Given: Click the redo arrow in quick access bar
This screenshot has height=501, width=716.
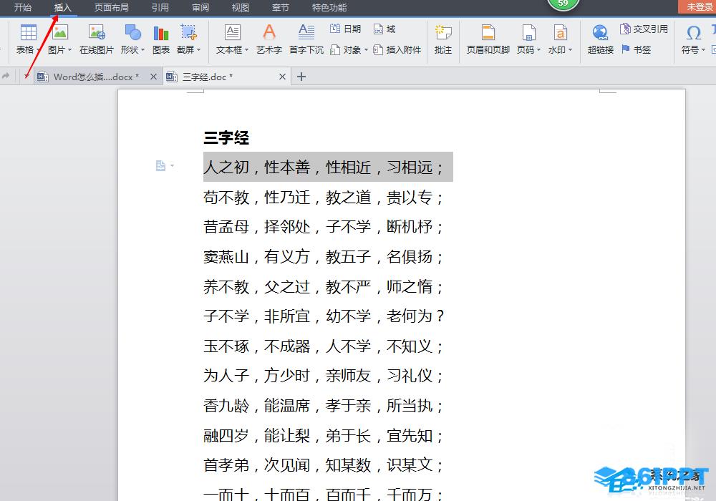Looking at the screenshot, I should 6,76.
